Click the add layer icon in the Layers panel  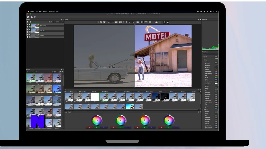point(28,22)
